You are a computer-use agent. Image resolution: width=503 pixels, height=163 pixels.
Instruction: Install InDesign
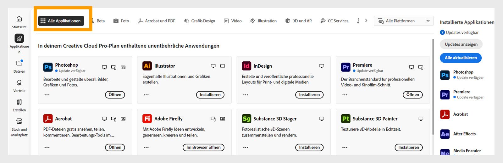click(309, 95)
